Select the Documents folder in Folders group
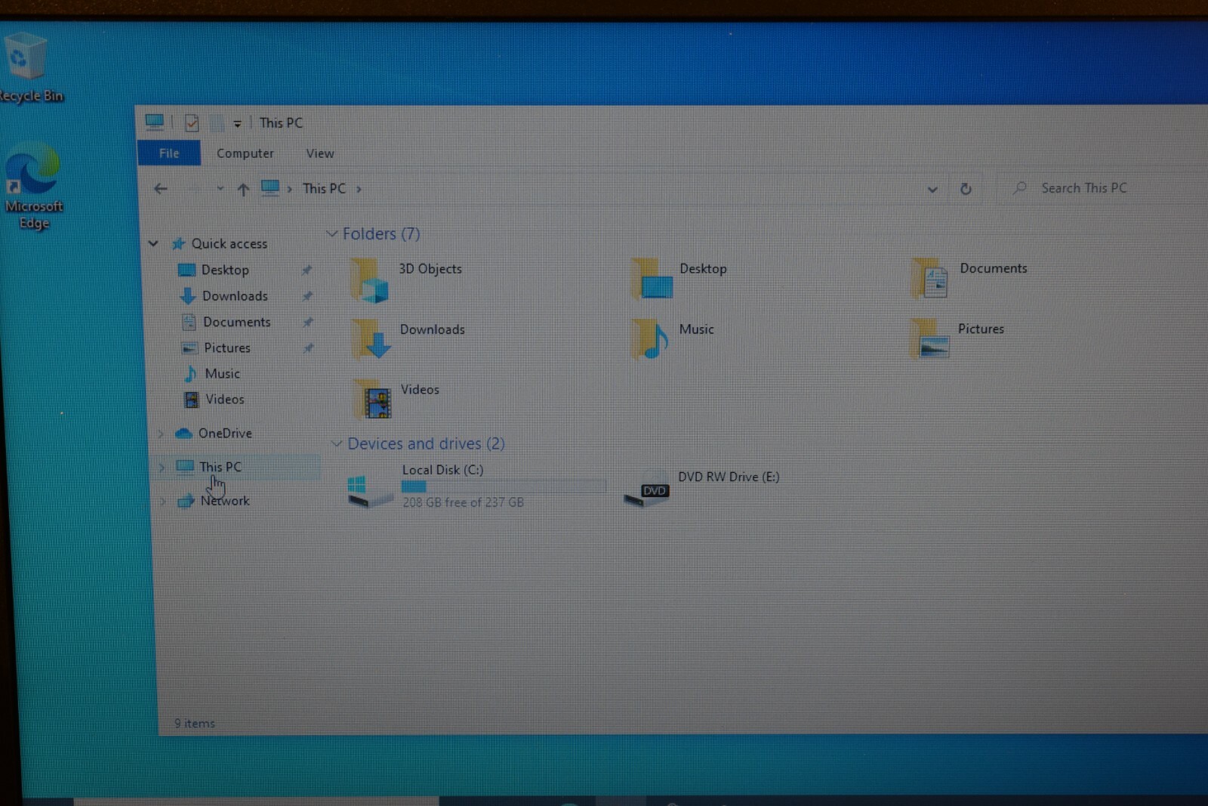The width and height of the screenshot is (1208, 806). pos(969,277)
